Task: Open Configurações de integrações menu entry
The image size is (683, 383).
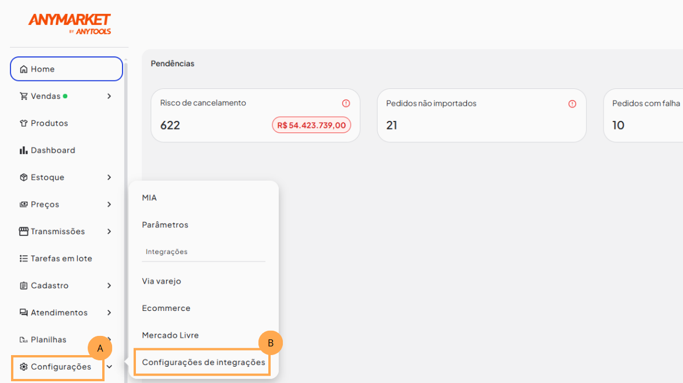Action: pyautogui.click(x=203, y=362)
